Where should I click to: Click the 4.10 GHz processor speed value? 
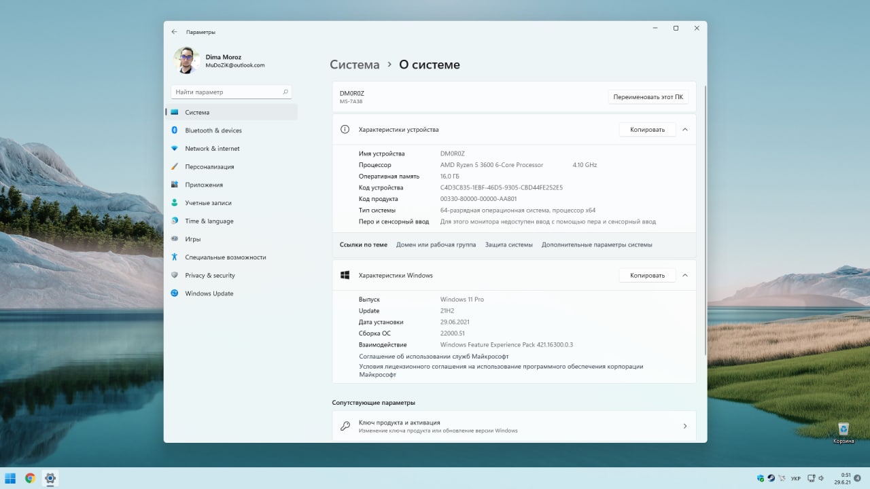pos(585,165)
